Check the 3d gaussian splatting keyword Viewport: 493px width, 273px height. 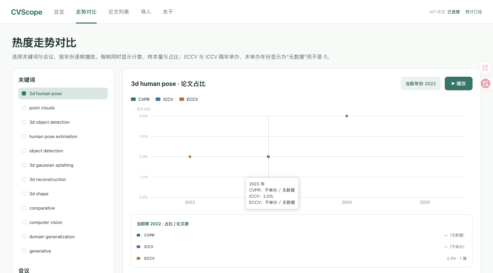coord(24,165)
